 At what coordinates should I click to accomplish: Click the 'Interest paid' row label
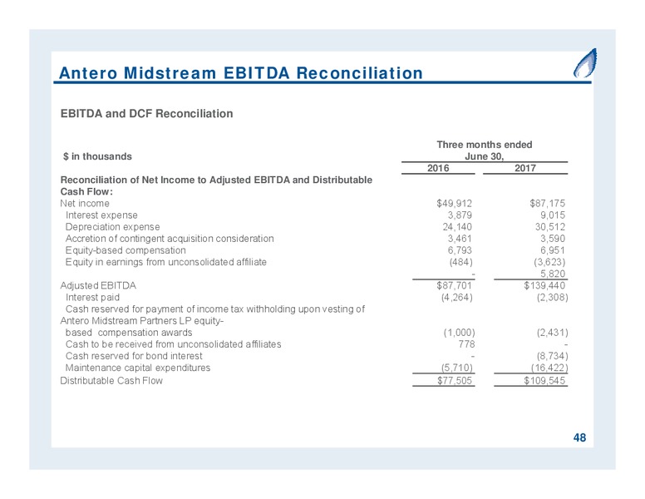coord(92,297)
